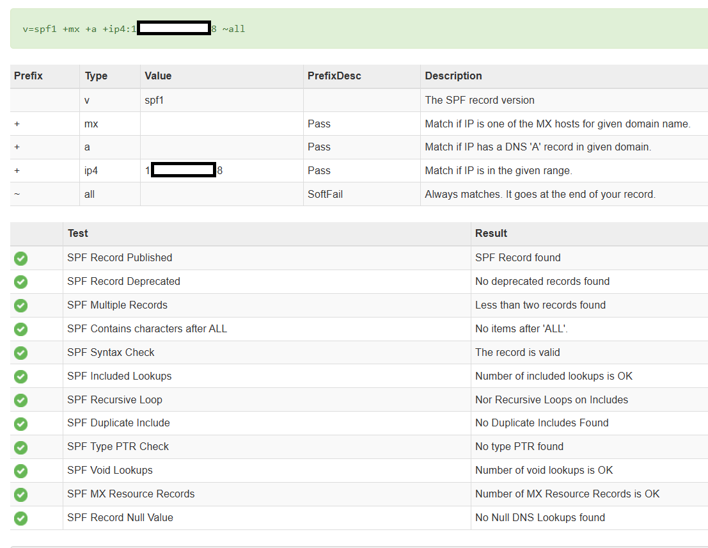Viewport: 708px width, 548px height.
Task: Click the 'The record is valid' result
Action: click(517, 353)
